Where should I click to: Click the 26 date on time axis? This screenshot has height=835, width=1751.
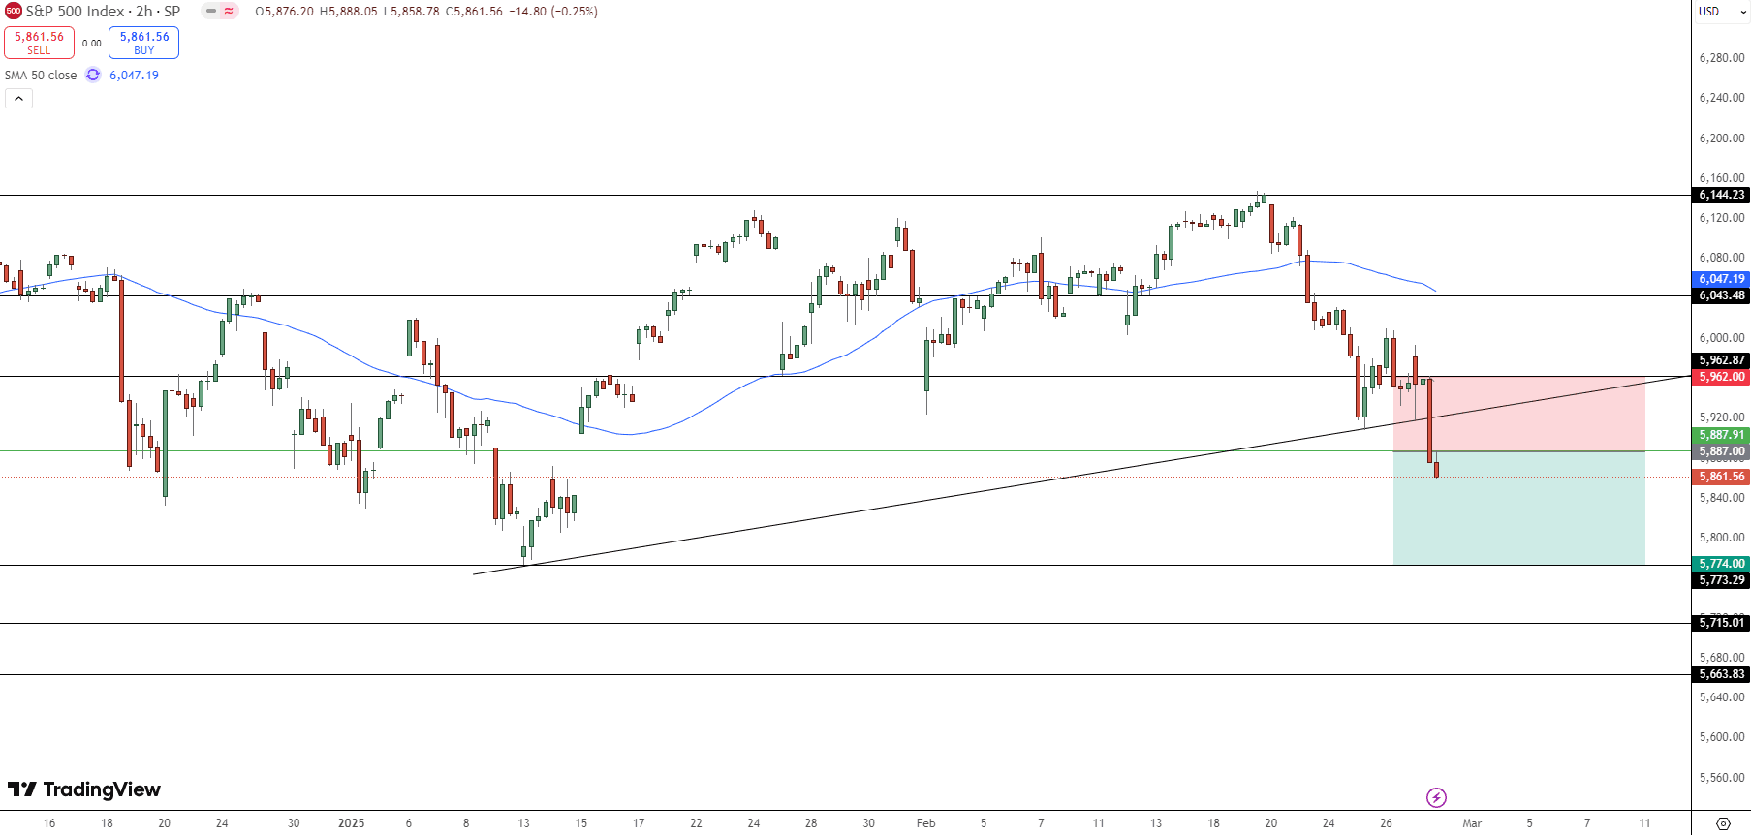pos(1386,823)
